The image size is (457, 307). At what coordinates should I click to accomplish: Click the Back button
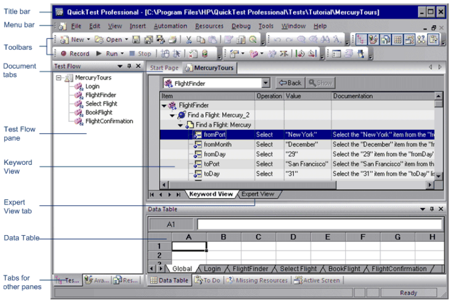coord(290,83)
